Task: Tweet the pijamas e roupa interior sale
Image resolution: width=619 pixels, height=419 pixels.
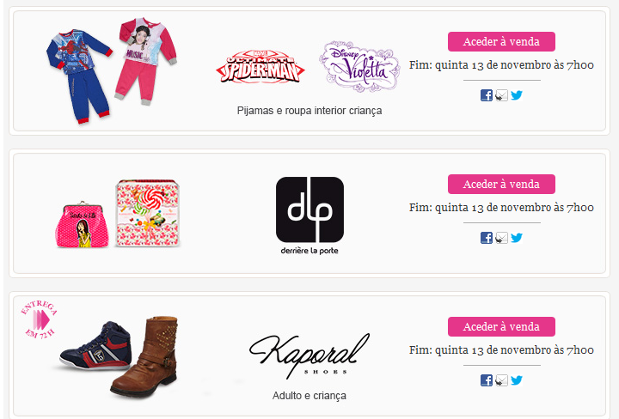Action: click(x=517, y=95)
